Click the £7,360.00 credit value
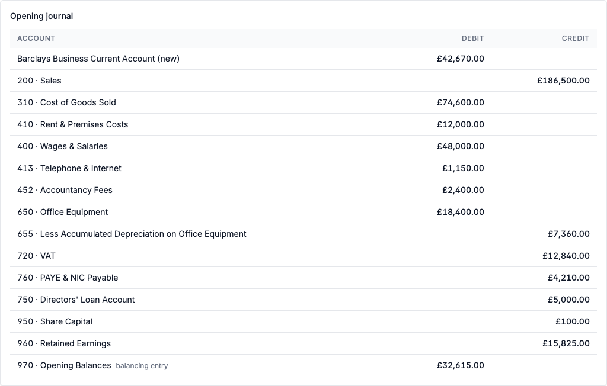Image resolution: width=607 pixels, height=386 pixels. pos(568,234)
